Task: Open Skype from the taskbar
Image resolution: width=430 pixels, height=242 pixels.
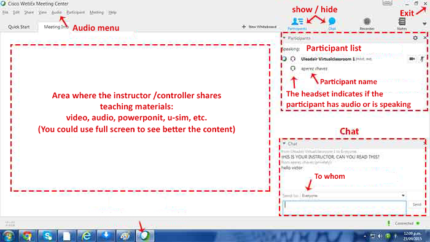Action: point(47,236)
